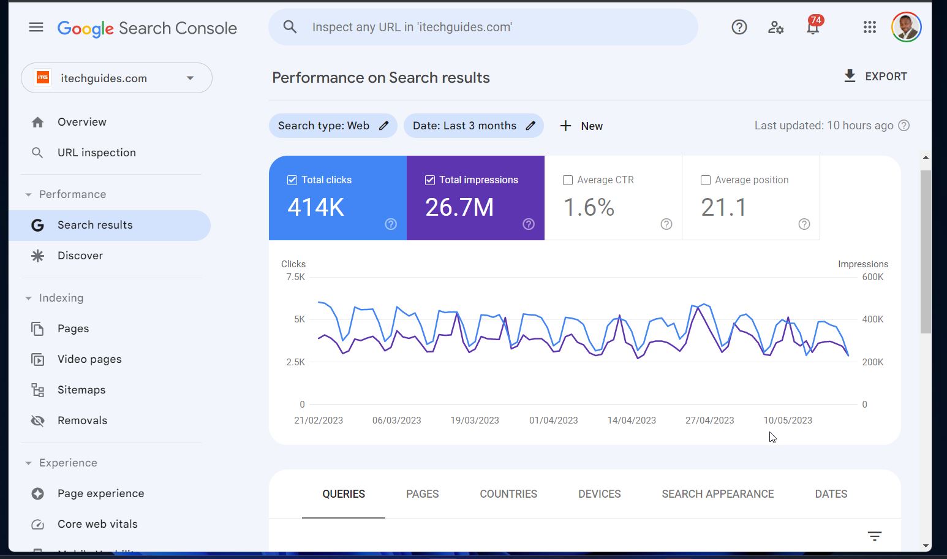This screenshot has width=947, height=559.
Task: Click the export download icon
Action: tap(850, 76)
